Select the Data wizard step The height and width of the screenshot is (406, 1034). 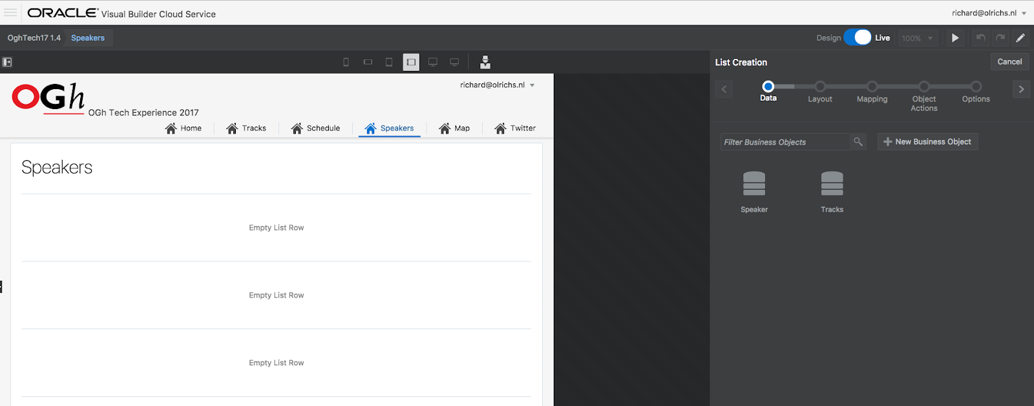pos(768,91)
